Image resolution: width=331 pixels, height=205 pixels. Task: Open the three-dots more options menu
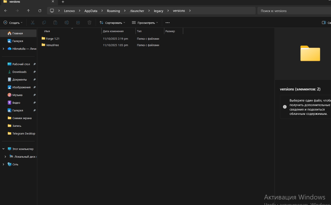point(167,23)
